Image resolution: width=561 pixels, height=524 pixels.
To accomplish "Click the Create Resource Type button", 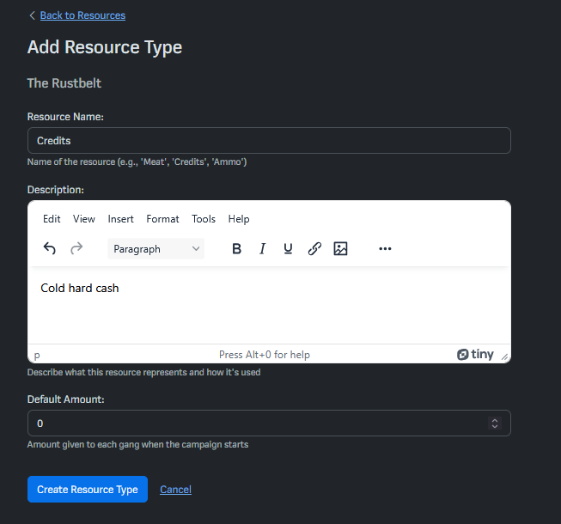I will [88, 490].
